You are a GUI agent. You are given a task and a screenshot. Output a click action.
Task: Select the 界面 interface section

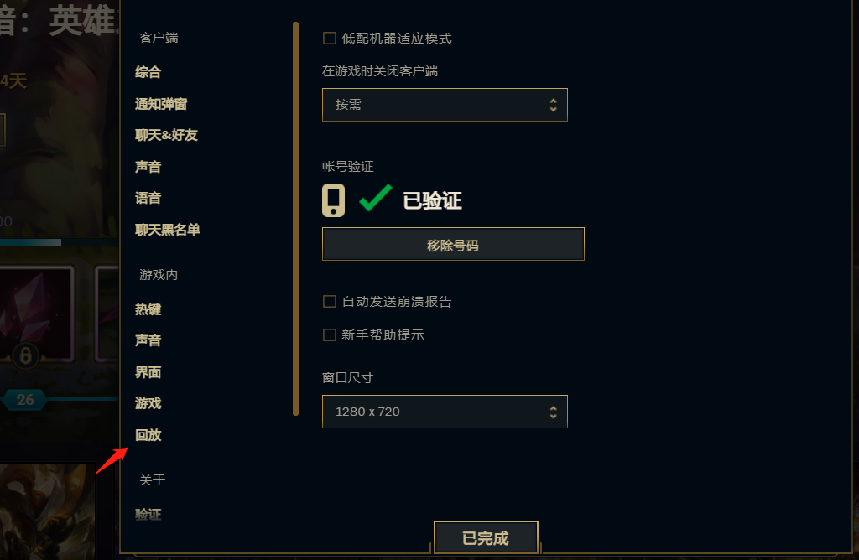(x=148, y=372)
